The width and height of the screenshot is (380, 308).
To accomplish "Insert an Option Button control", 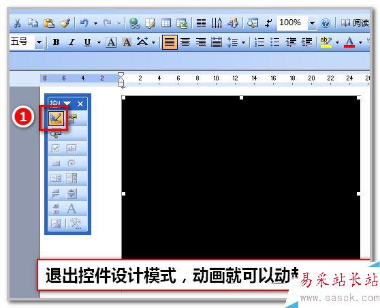I will tap(72, 164).
